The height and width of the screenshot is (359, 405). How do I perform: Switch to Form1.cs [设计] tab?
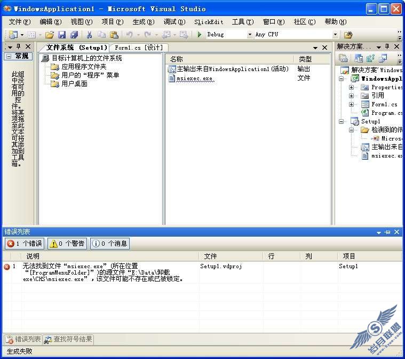pyautogui.click(x=139, y=48)
